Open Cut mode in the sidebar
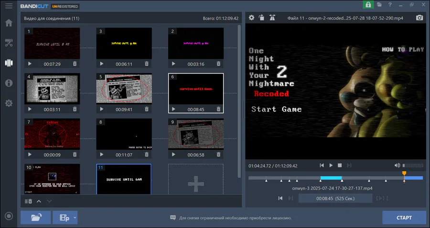 click(9, 43)
